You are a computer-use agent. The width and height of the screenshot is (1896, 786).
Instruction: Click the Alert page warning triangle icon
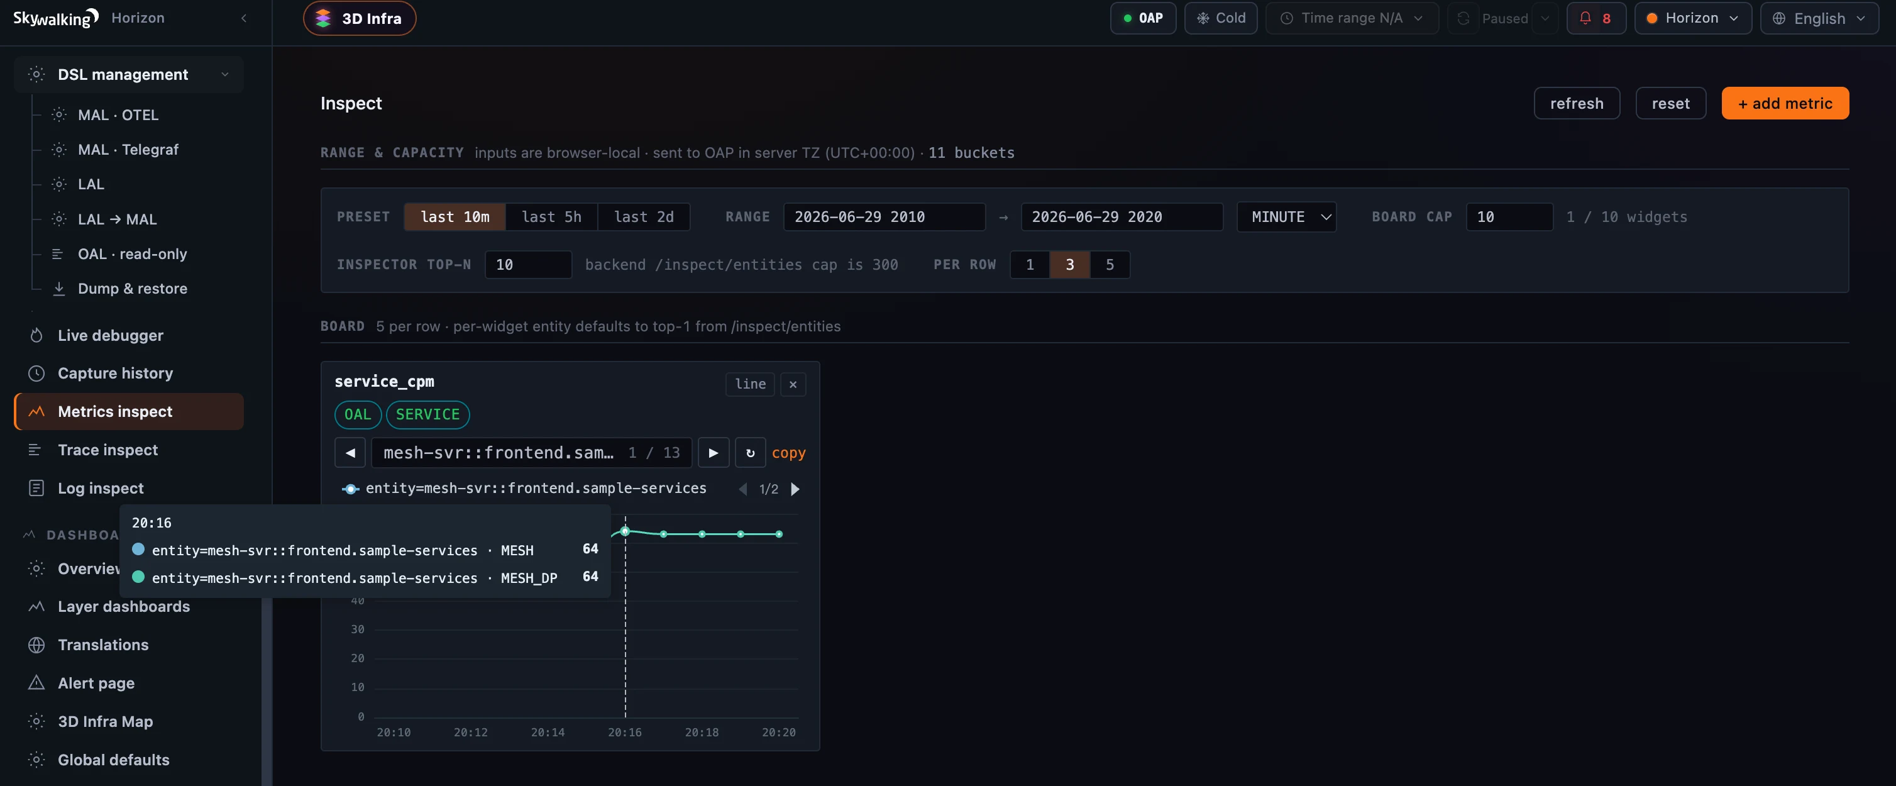[x=36, y=683]
